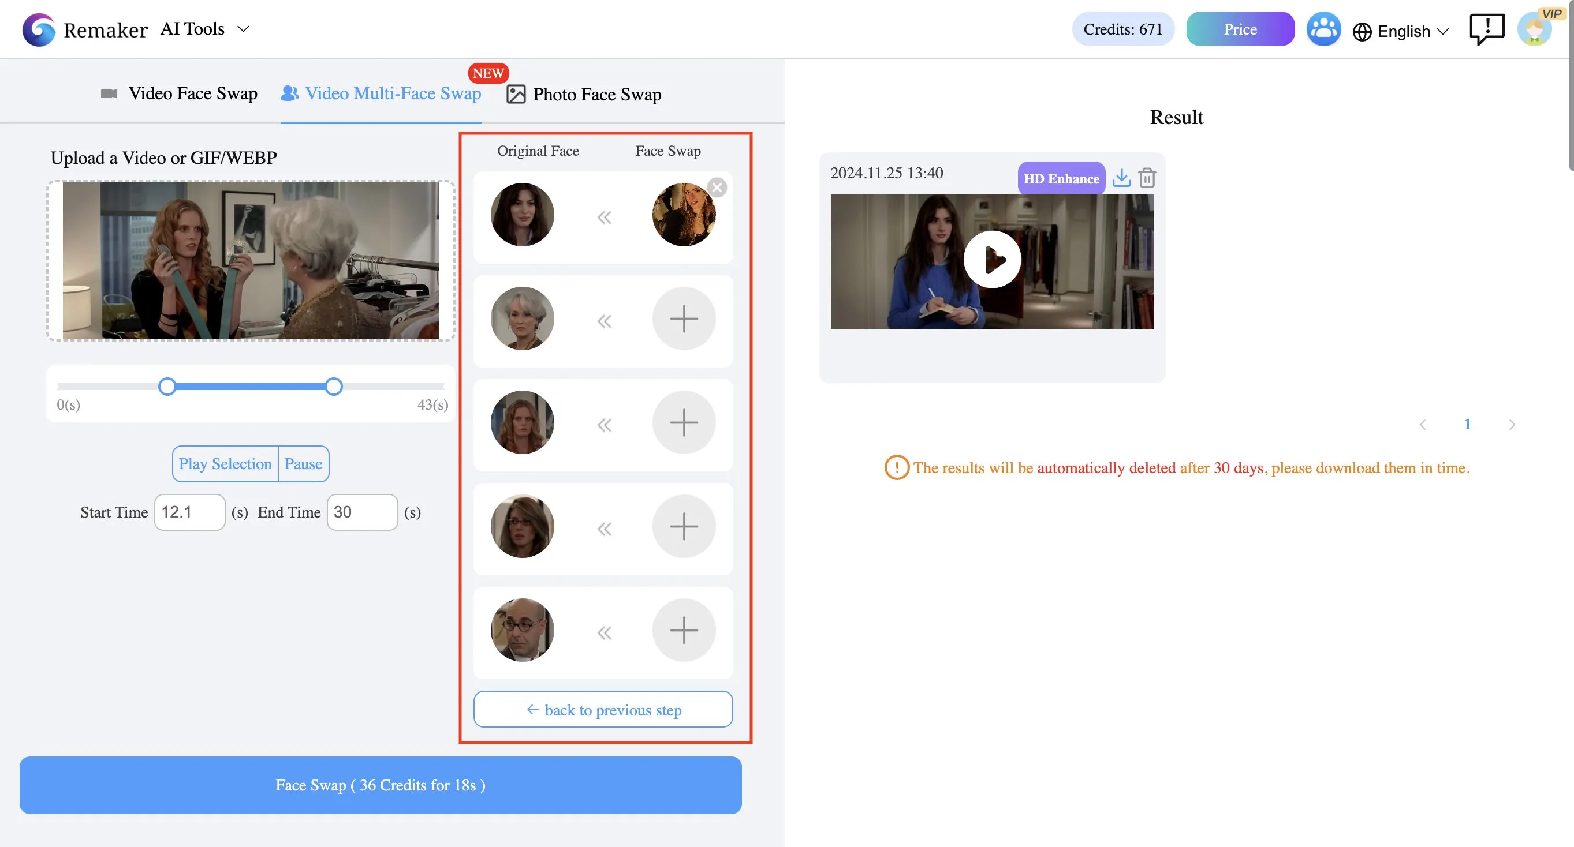The width and height of the screenshot is (1574, 847).
Task: Click double-arrow icon in first face row
Action: [x=605, y=218]
